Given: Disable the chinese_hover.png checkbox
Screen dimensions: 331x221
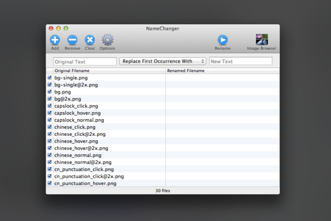Looking at the screenshot, I should (50, 141).
